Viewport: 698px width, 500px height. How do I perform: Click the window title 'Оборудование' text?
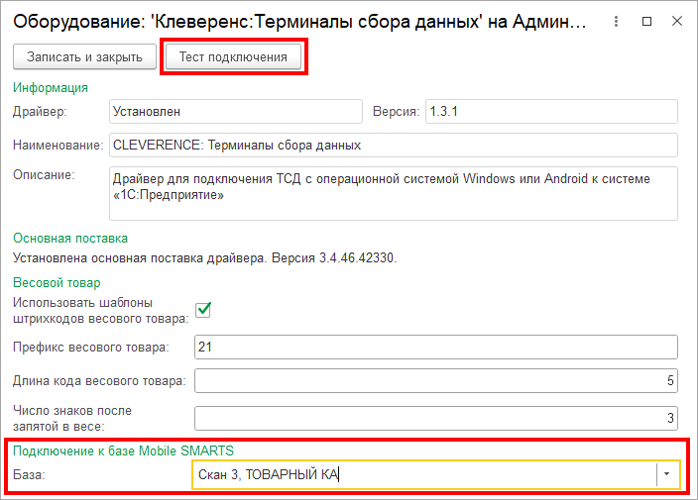click(299, 22)
